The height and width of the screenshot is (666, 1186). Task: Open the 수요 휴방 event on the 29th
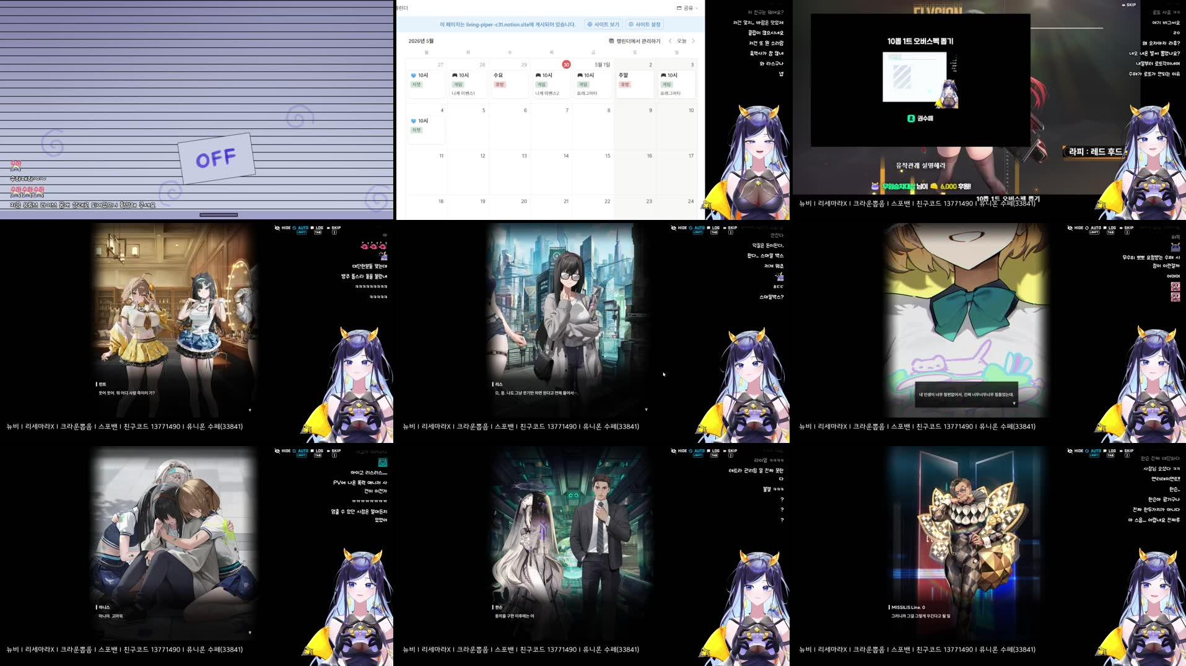tap(509, 84)
